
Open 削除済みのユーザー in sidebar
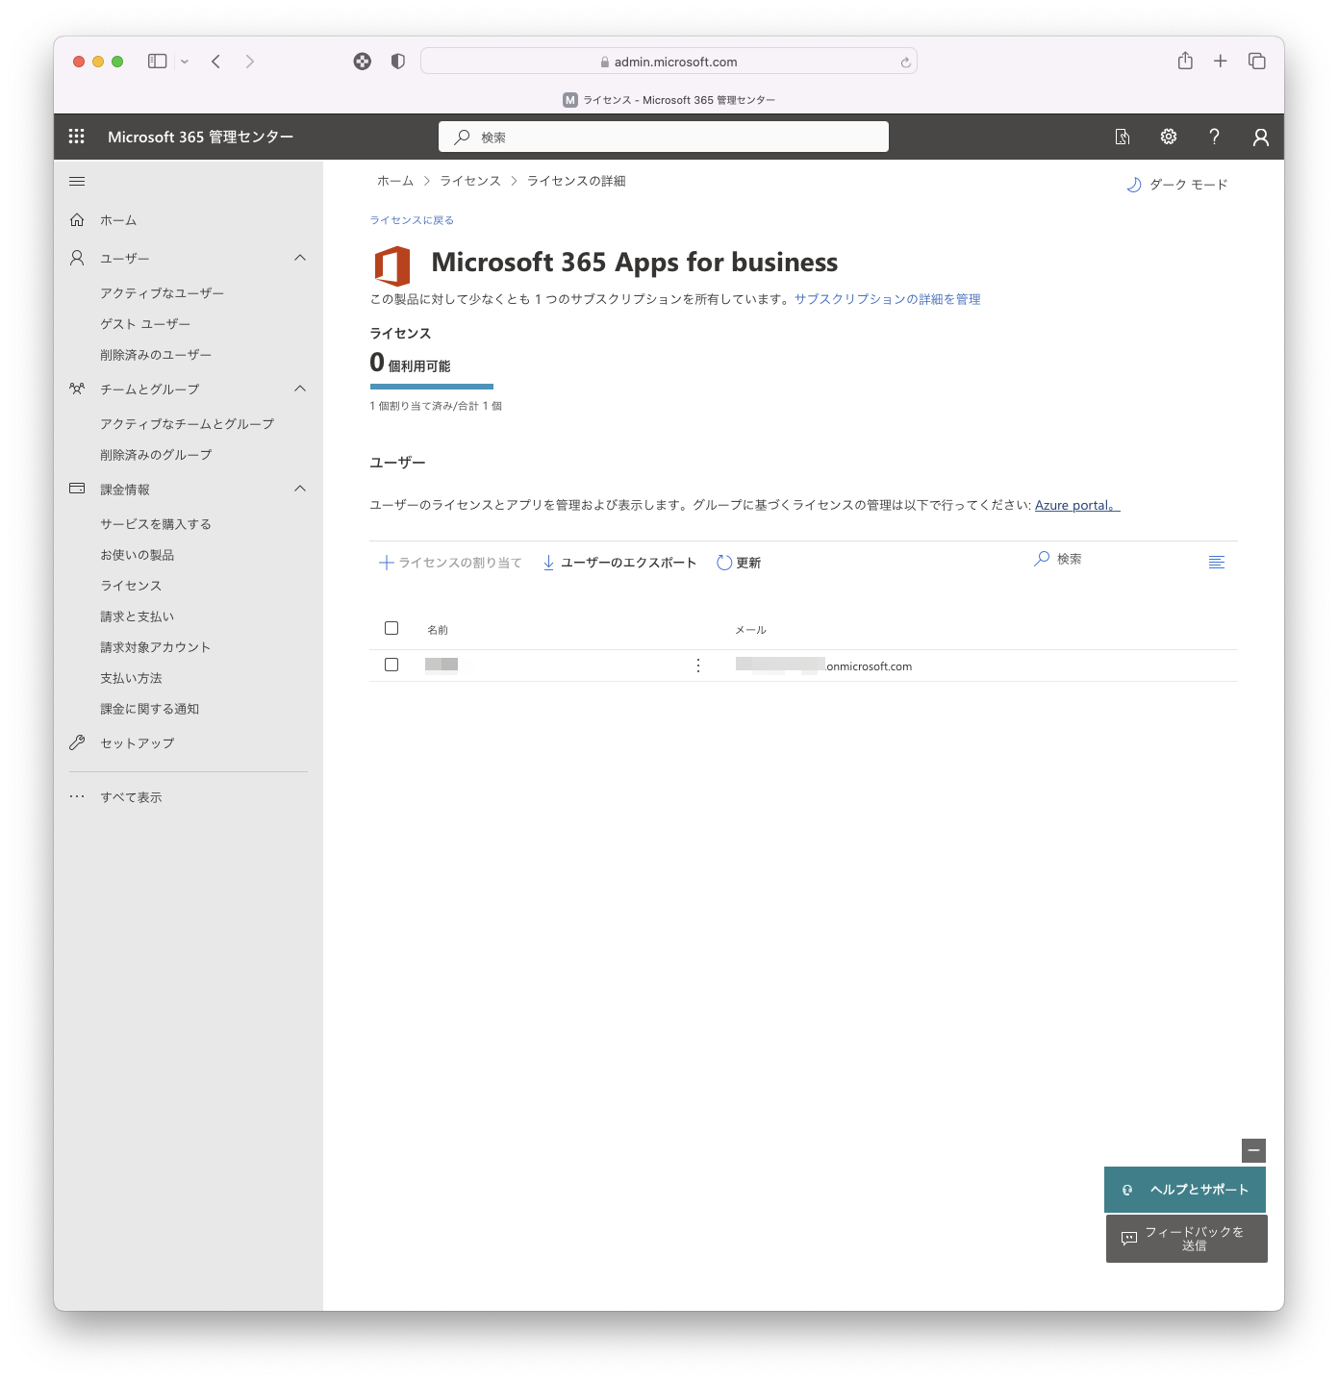156,355
